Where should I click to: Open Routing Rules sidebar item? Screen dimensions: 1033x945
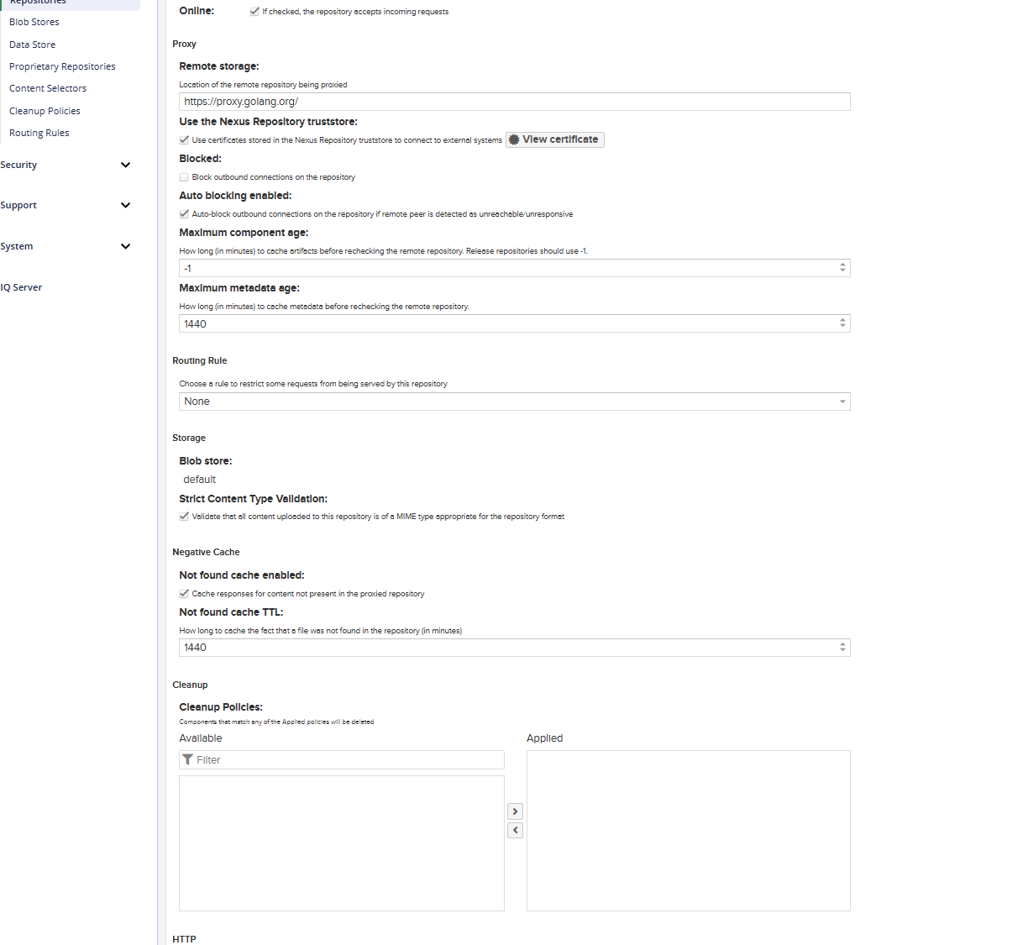coord(39,133)
